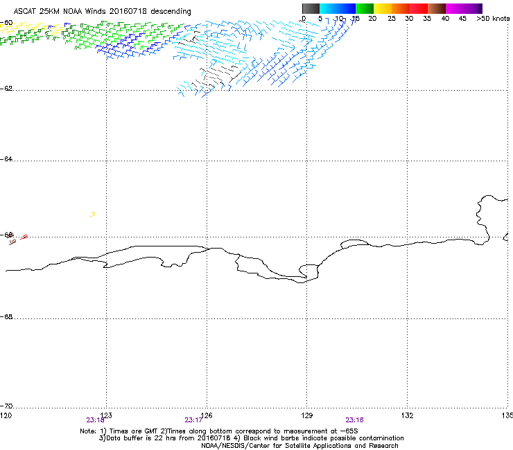Click the -64 latitude axis label

6,159
